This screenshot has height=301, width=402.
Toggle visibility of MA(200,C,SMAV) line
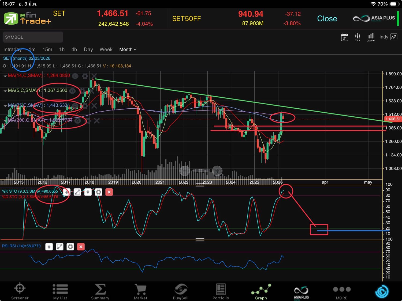tap(78, 121)
